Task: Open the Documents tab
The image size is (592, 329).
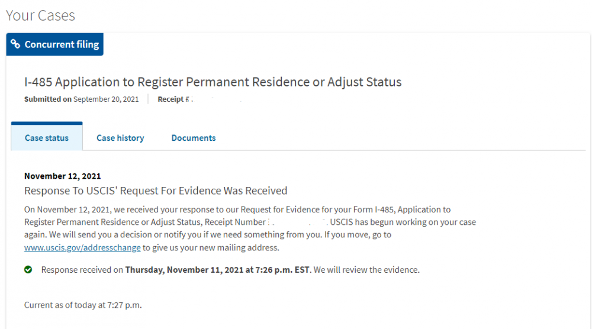Action: tap(194, 138)
